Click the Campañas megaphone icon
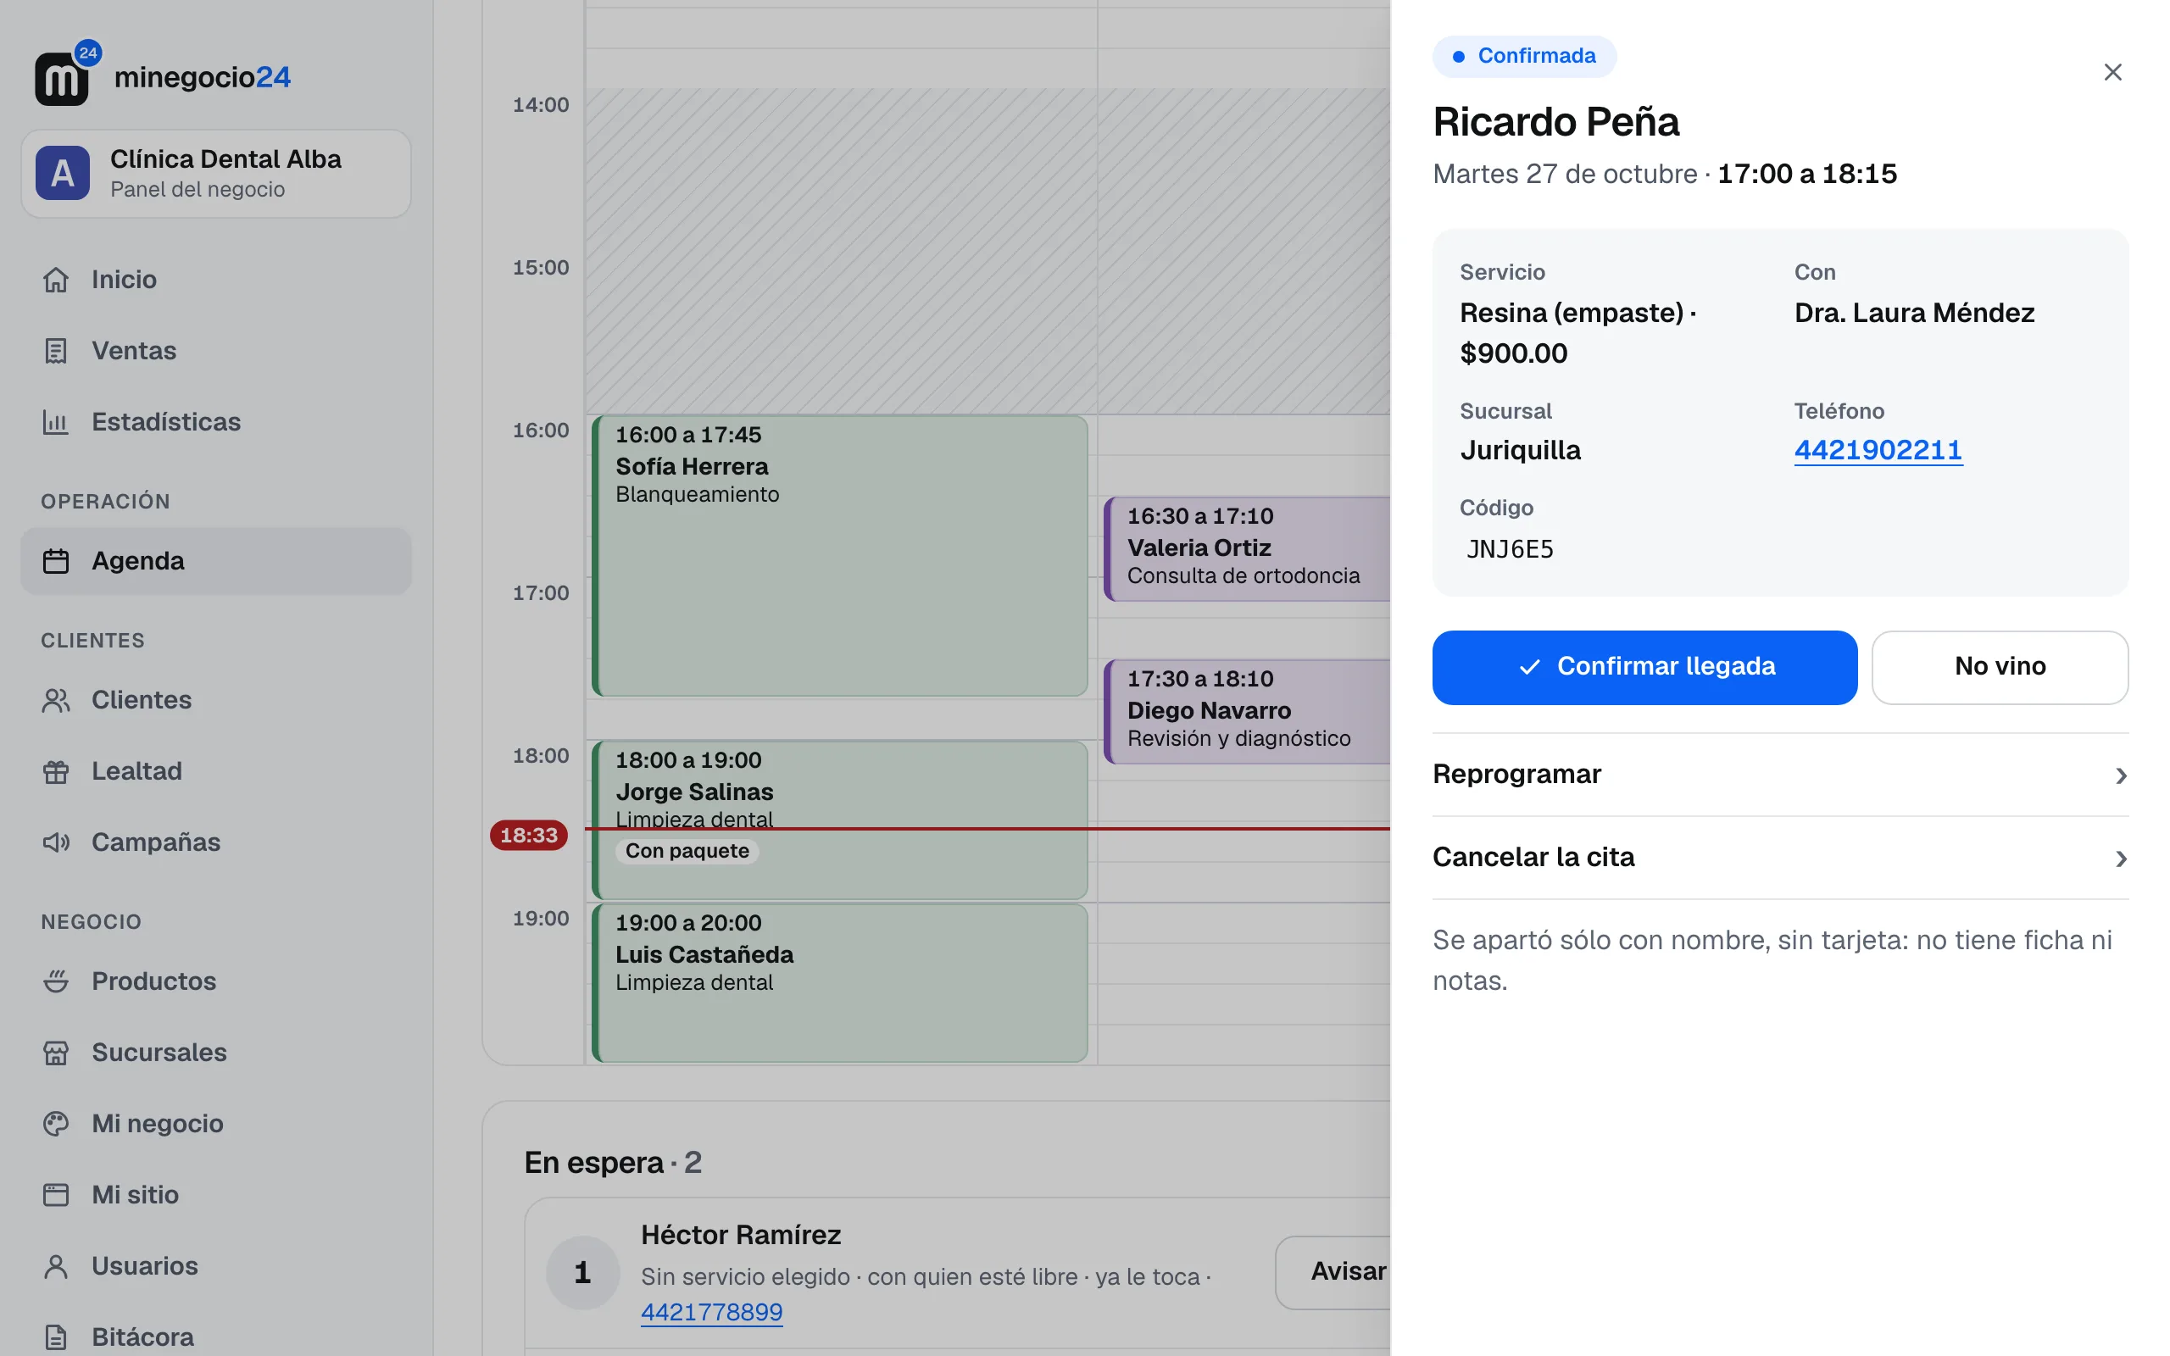 pyautogui.click(x=56, y=842)
